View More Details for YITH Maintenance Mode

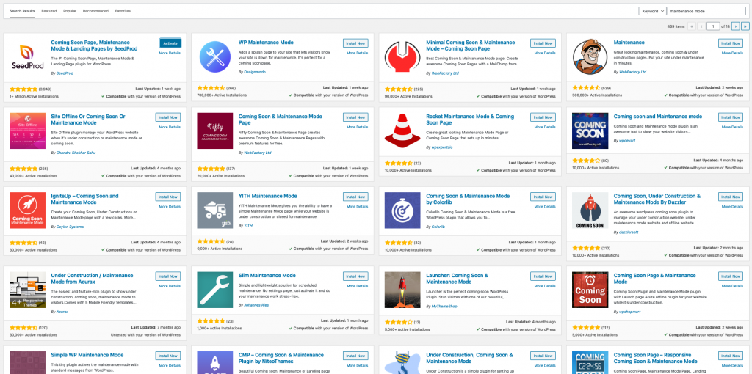point(358,206)
